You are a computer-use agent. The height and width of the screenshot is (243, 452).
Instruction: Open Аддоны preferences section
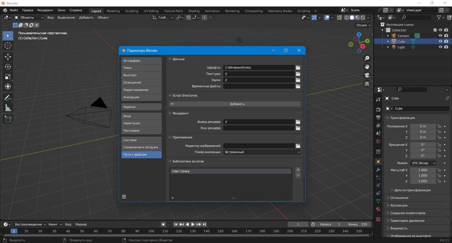point(141,107)
